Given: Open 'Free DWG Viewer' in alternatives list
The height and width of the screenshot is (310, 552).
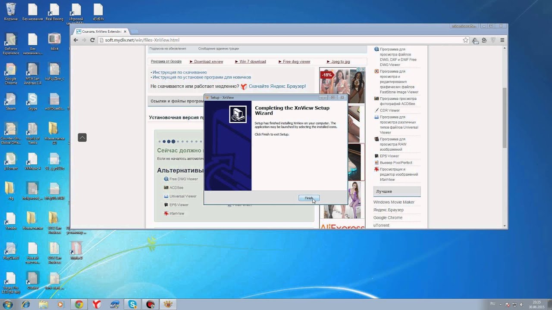Looking at the screenshot, I should coord(184,179).
